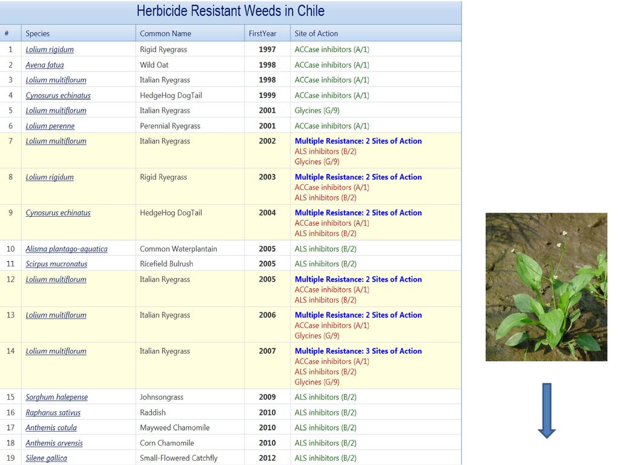Open Lolium multiflorum link in row 3
Image resolution: width=620 pixels, height=465 pixels.
56,80
